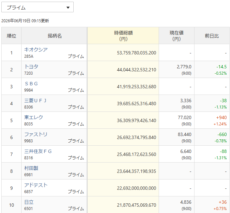This screenshot has height=213, width=230.
Task: Select stock code 7203
Action: coord(29,73)
